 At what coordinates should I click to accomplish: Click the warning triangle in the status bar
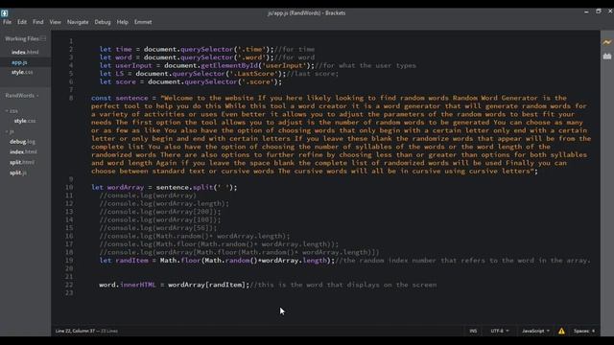click(x=561, y=331)
